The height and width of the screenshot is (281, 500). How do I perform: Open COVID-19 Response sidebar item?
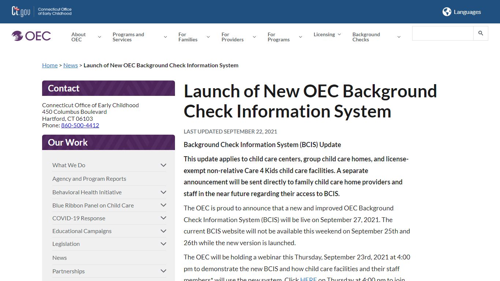[x=79, y=218]
